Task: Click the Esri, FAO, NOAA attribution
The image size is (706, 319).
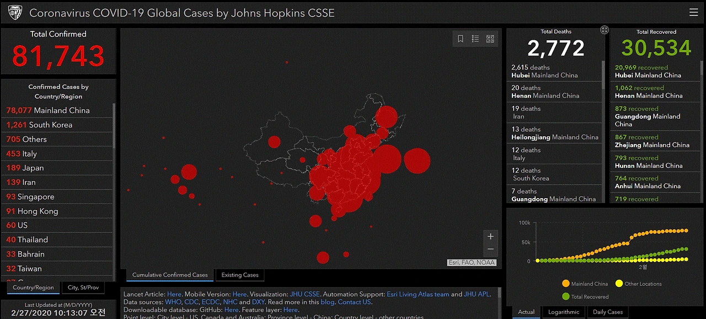Action: click(x=472, y=263)
